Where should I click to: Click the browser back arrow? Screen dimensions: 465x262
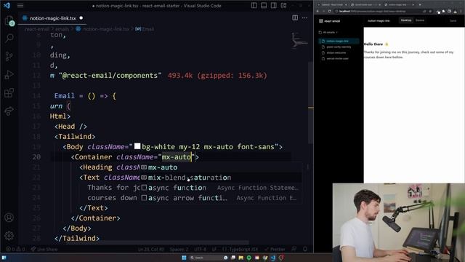point(318,11)
